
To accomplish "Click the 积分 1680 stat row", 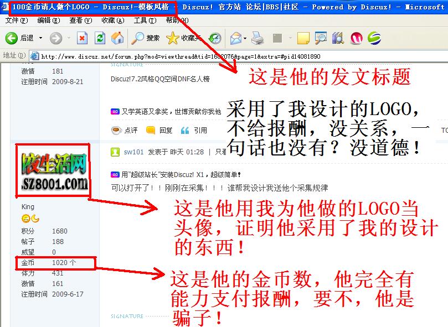I will point(44,231).
